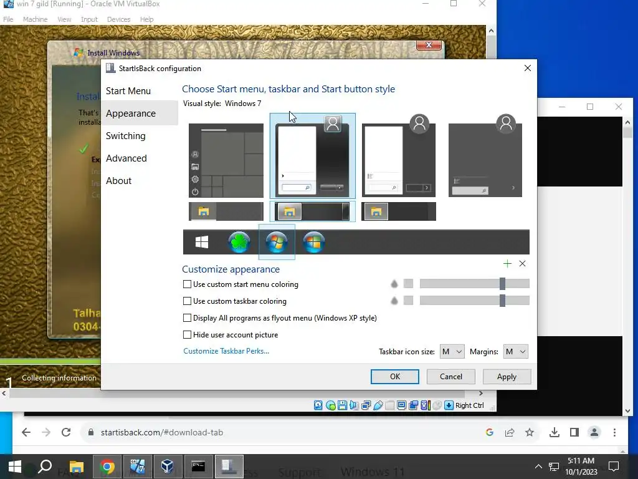Select the Windows 10 tiles start menu style
The image size is (638, 479).
click(226, 160)
